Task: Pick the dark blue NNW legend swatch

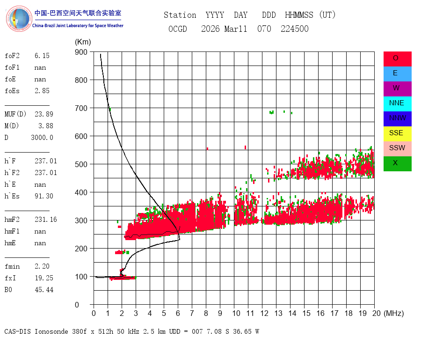Action: point(397,119)
